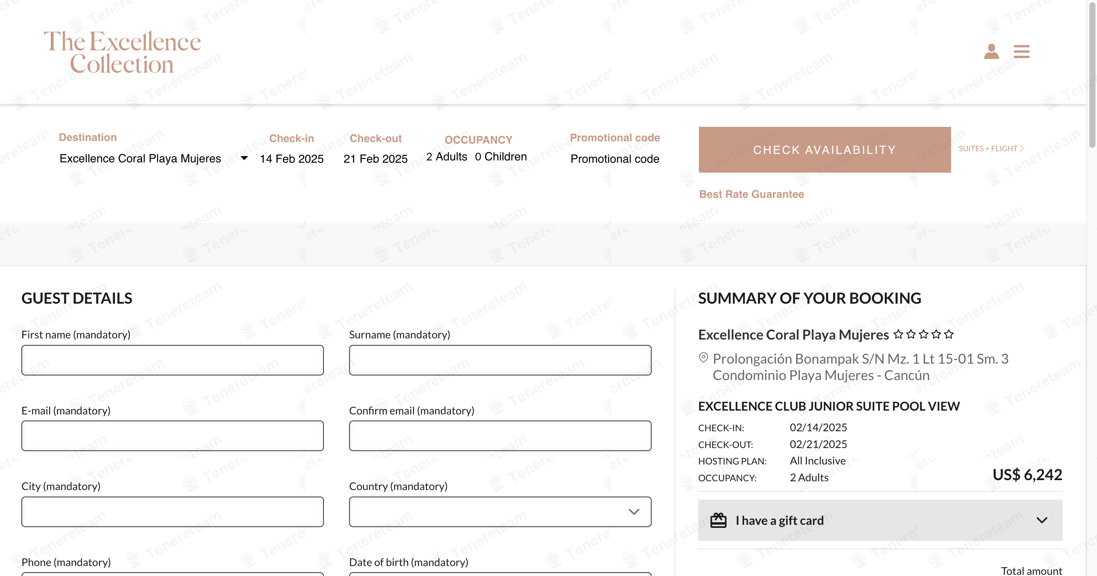Change the occupancy 2 Adults setting
Viewport: 1097px width, 576px height.
tap(447, 157)
